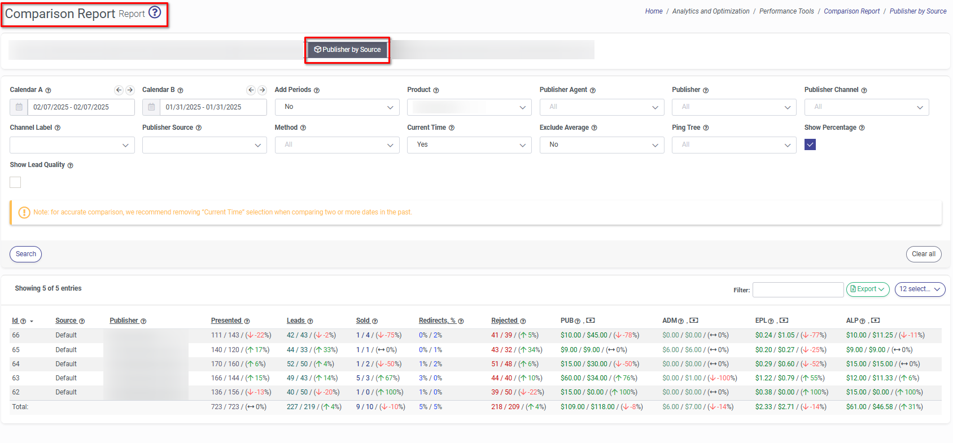This screenshot has width=953, height=443.
Task: Click the help icon beside Comparison Report title
Action: (155, 12)
